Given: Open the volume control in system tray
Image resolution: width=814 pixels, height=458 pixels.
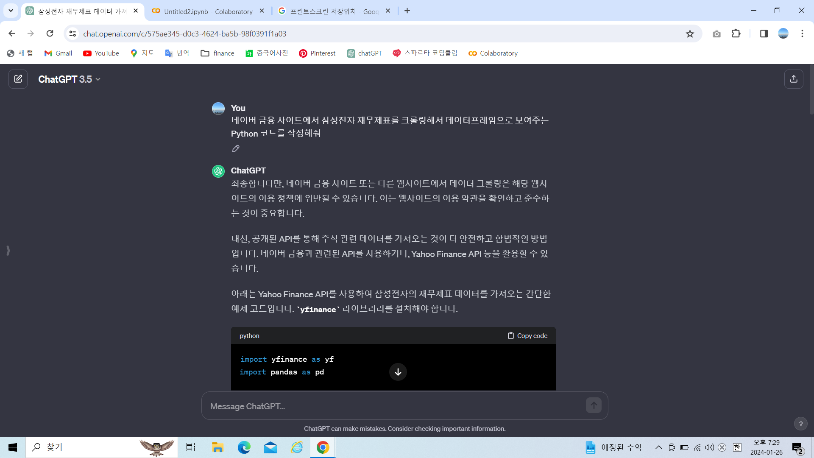Looking at the screenshot, I should click(709, 447).
